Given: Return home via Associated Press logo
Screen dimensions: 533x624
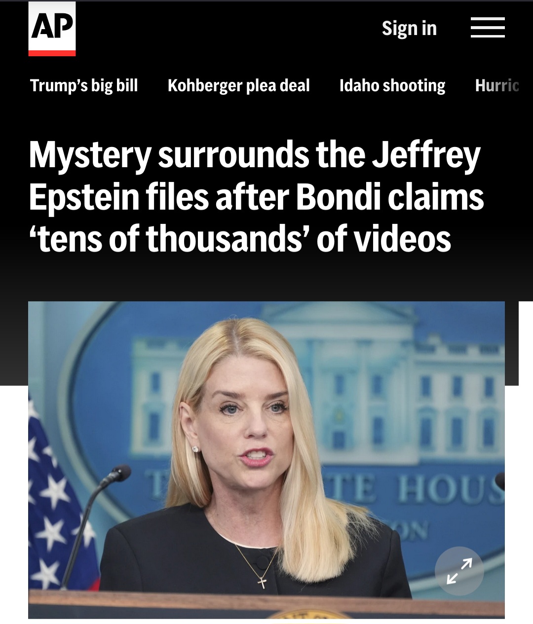Looking at the screenshot, I should [x=52, y=29].
